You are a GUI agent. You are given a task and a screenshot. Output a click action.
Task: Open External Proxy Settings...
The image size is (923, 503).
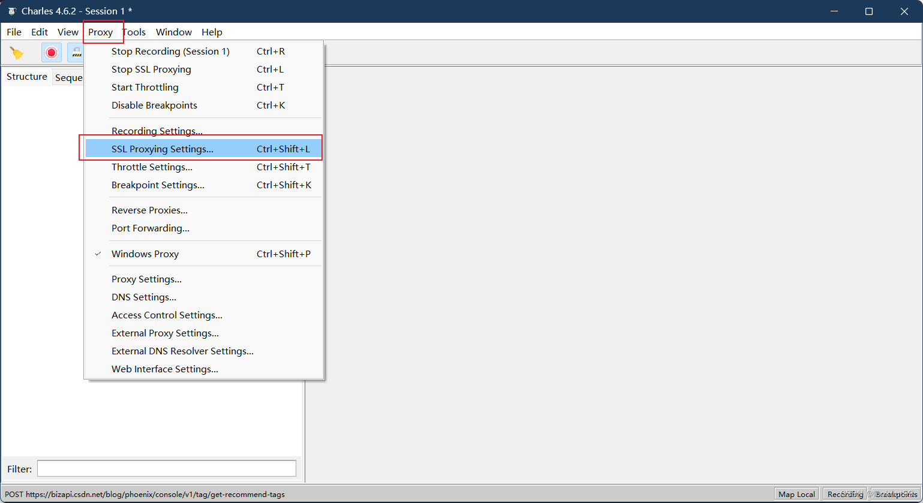[x=204, y=333]
